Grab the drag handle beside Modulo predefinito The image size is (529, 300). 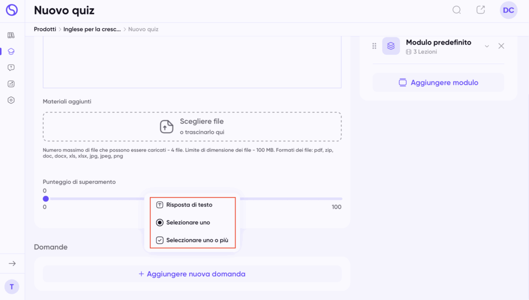pyautogui.click(x=375, y=46)
